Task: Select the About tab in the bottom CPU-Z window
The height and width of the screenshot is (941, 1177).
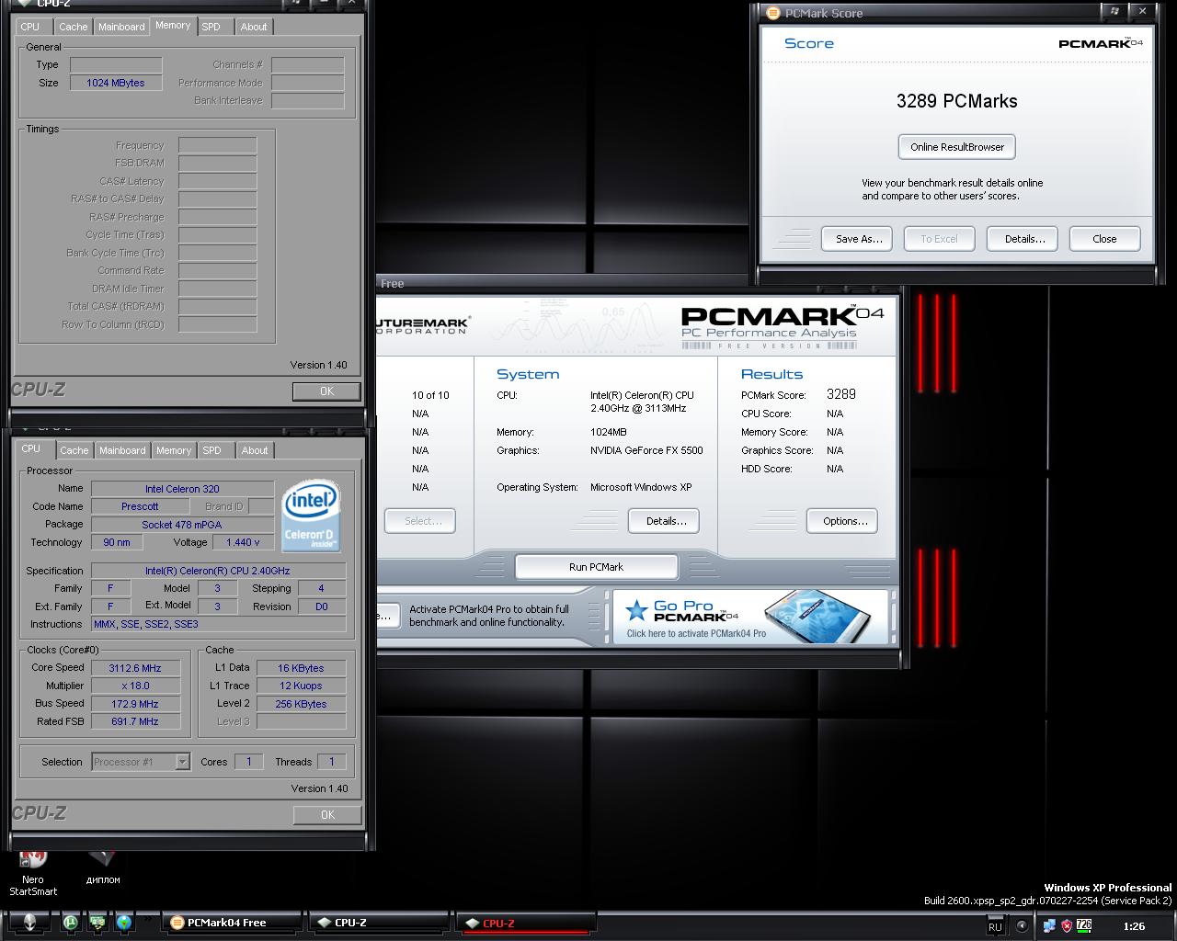Action: pos(255,450)
